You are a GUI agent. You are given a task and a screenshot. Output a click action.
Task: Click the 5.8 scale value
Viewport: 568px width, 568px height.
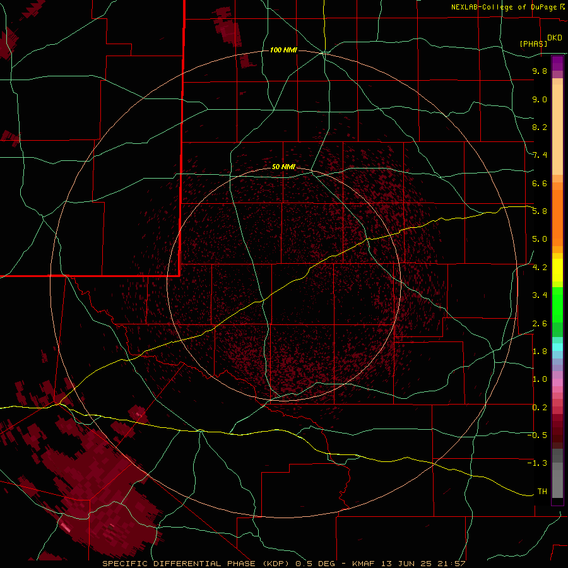click(540, 211)
